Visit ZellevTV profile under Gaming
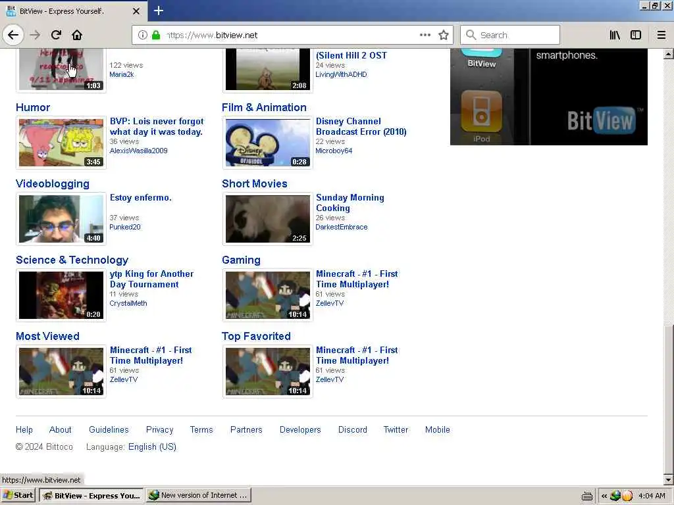 (x=330, y=303)
